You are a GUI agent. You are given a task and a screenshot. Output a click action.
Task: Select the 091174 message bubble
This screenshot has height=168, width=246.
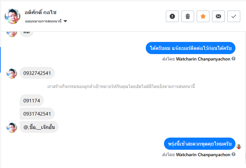click(32, 100)
